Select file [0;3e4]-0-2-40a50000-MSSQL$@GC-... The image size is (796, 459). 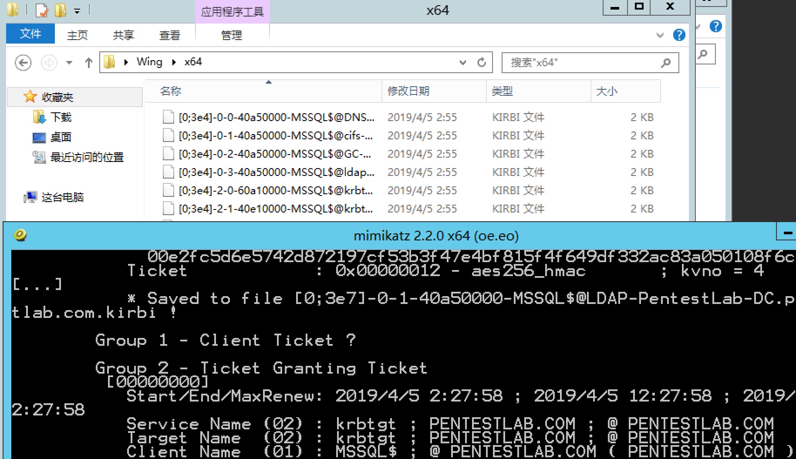[275, 154]
